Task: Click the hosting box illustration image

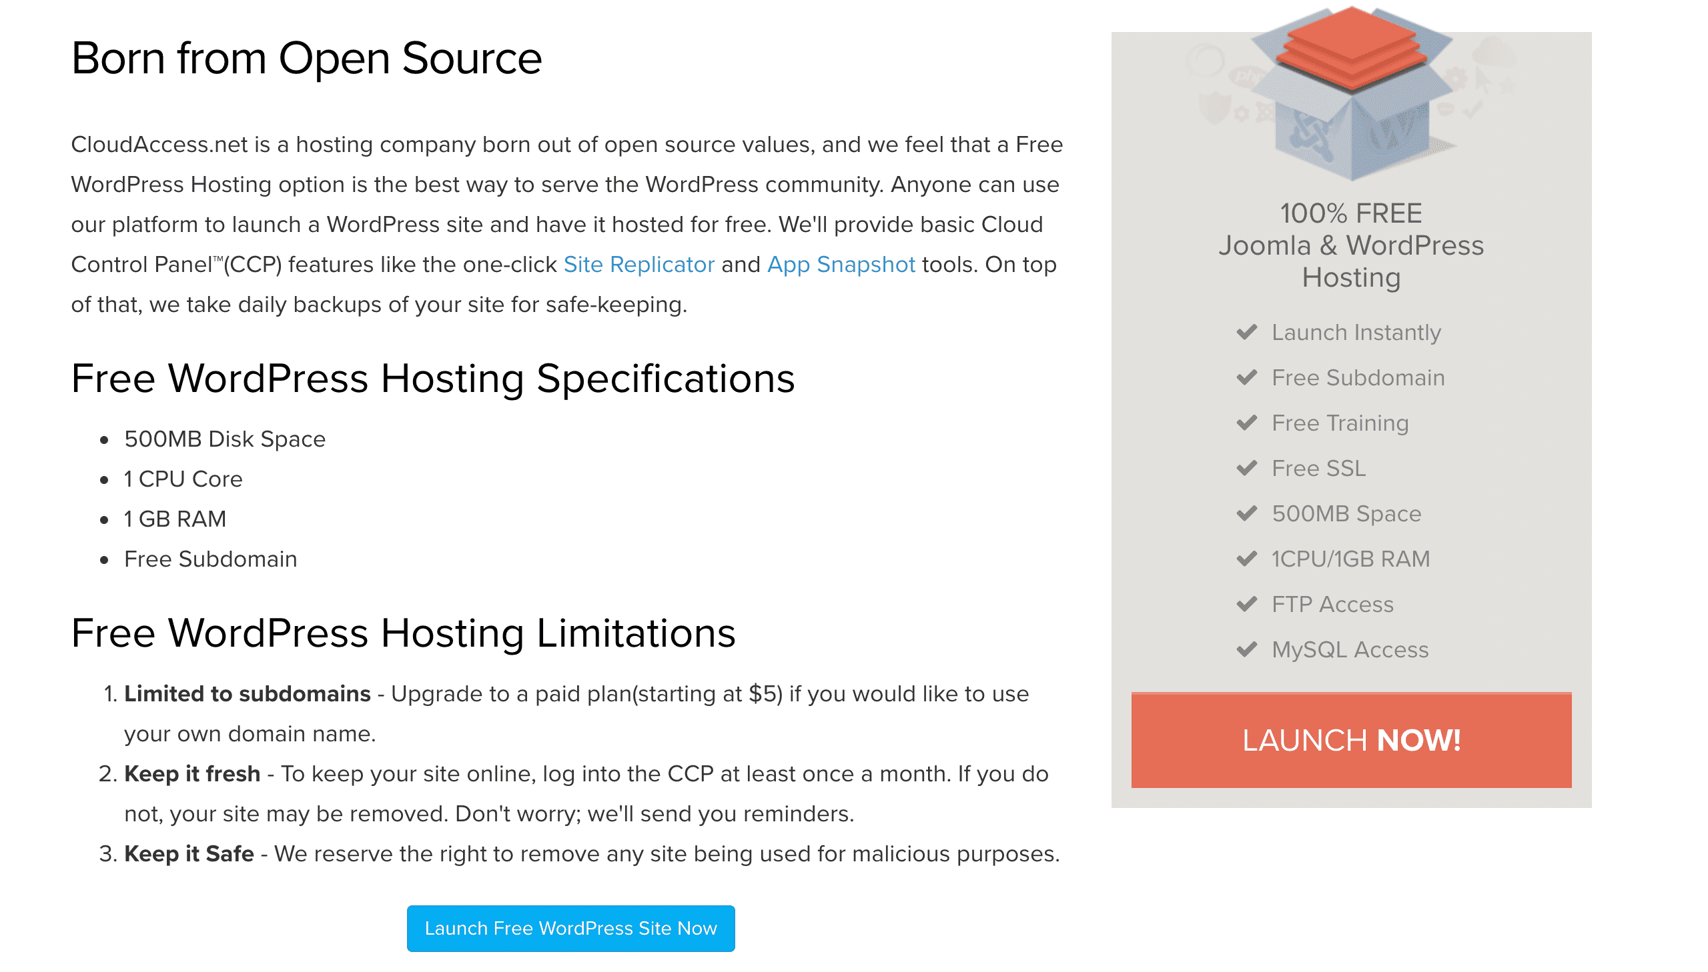Action: point(1350,93)
